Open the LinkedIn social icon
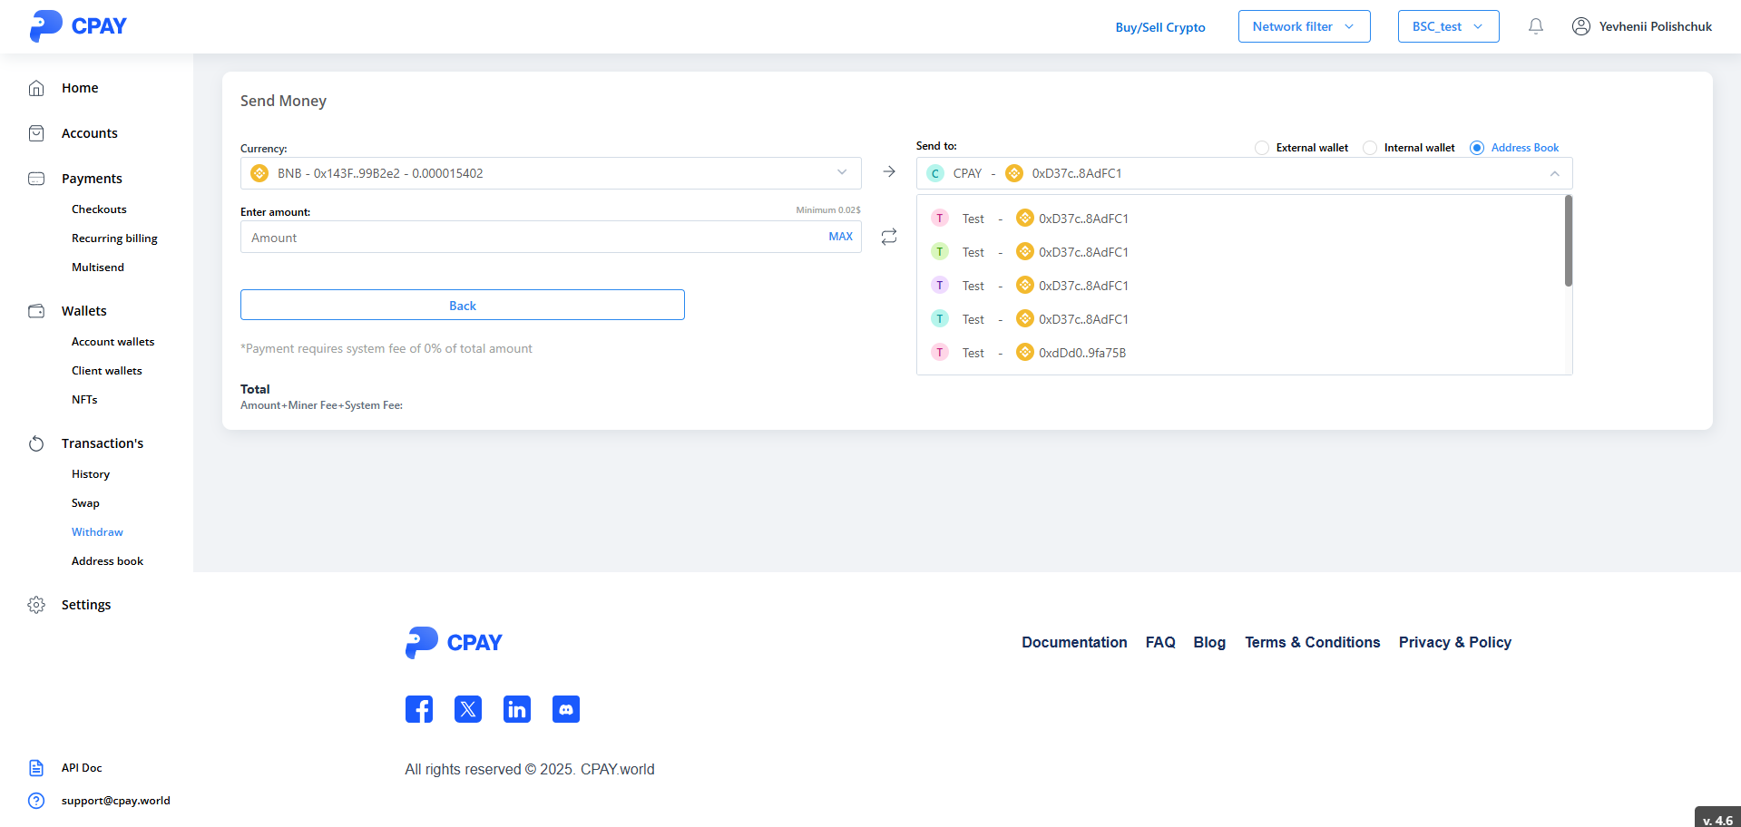 click(517, 709)
